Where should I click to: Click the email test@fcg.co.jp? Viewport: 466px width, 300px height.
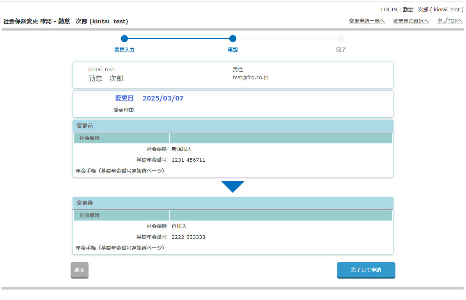pos(250,78)
